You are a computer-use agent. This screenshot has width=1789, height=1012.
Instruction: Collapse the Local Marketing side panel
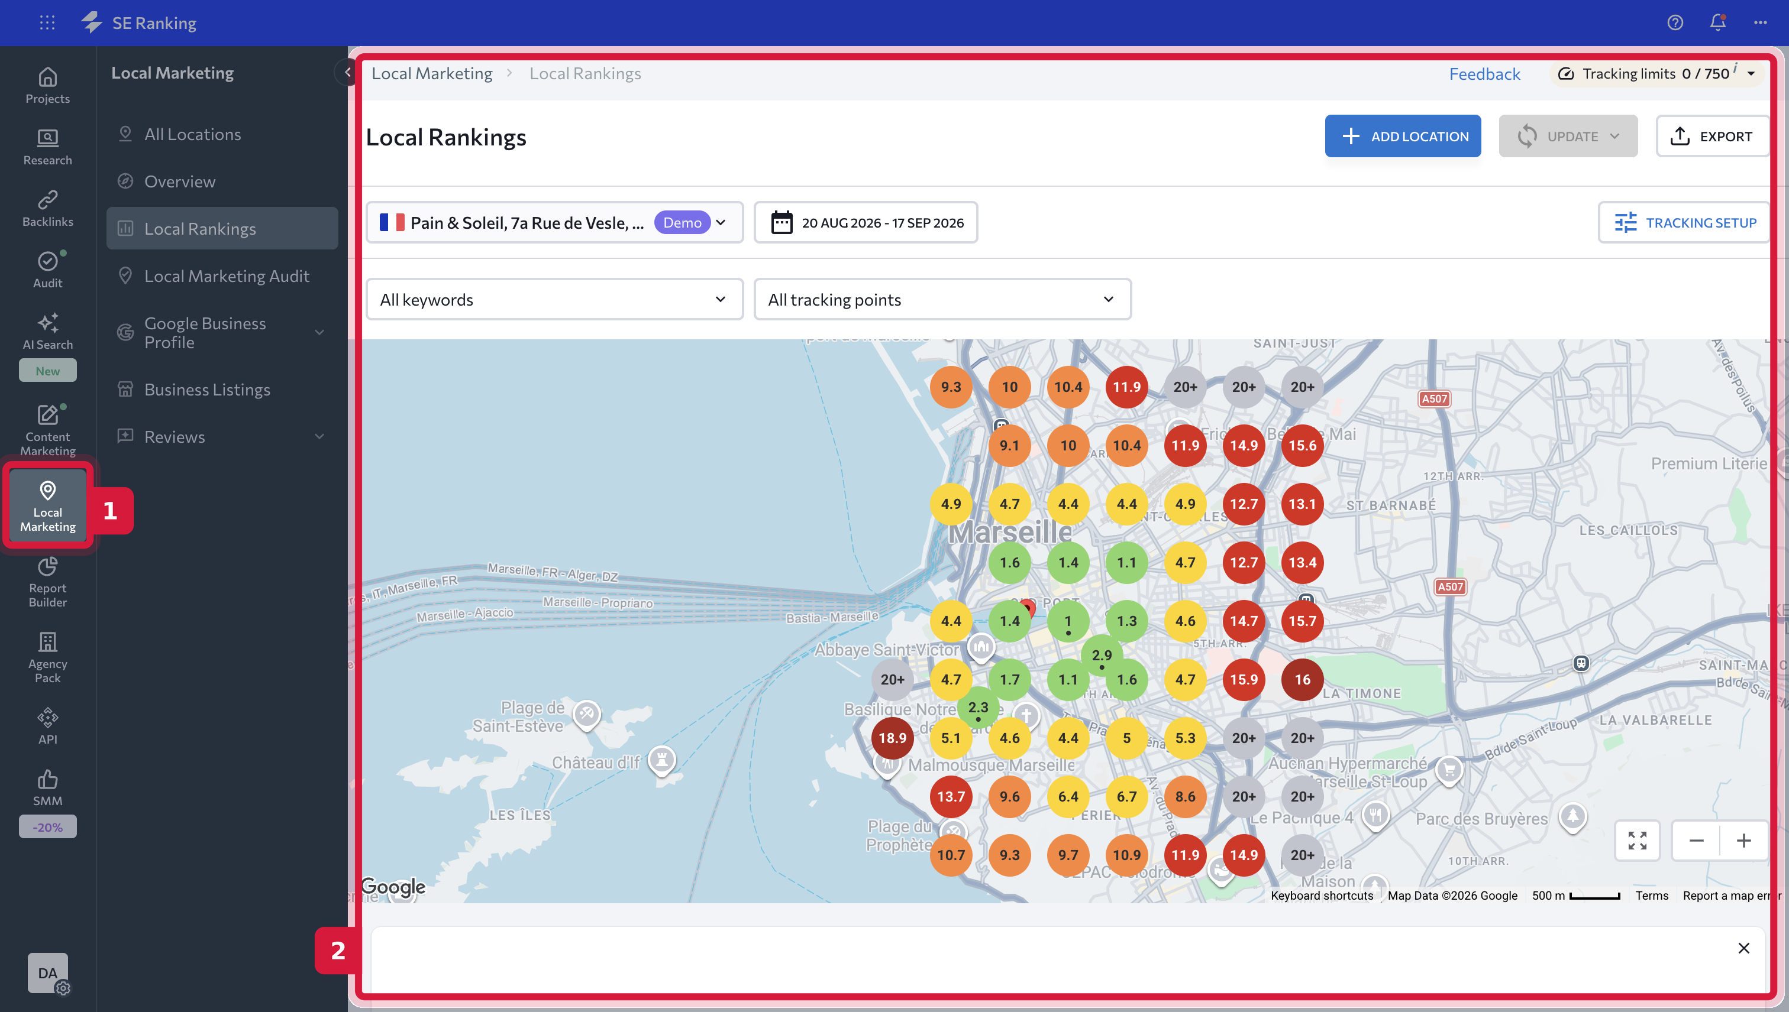[347, 72]
